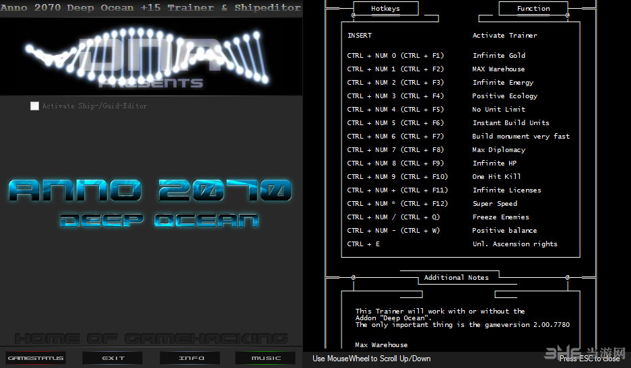Screen dimensions: 631x368
Task: Click 'Infinite HP' function text
Action: point(494,163)
